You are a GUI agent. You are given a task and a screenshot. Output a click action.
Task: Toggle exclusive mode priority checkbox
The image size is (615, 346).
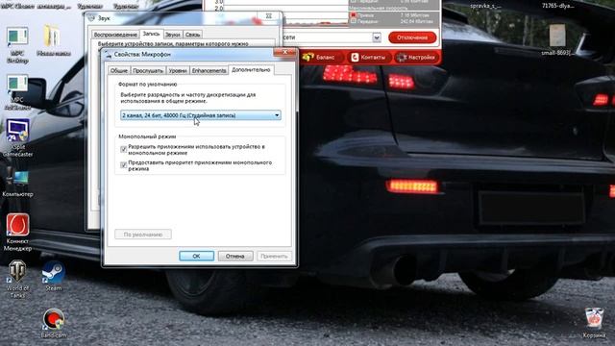124,164
